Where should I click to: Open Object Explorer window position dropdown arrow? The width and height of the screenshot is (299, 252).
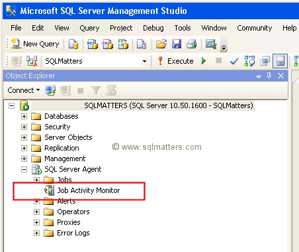pyautogui.click(x=259, y=76)
